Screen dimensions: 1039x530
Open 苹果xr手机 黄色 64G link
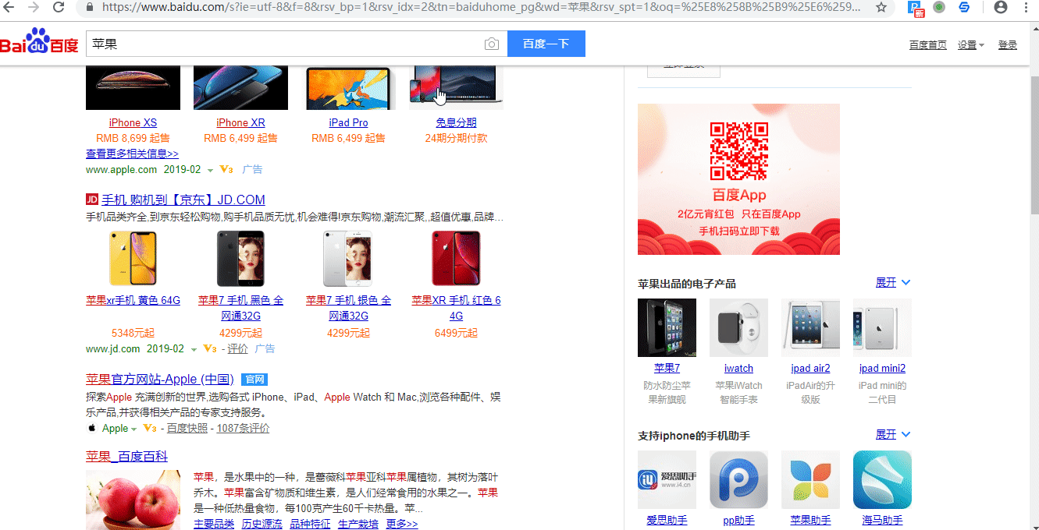tap(133, 300)
